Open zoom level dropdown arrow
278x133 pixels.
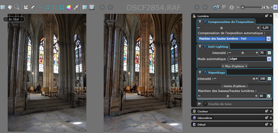point(275,7)
